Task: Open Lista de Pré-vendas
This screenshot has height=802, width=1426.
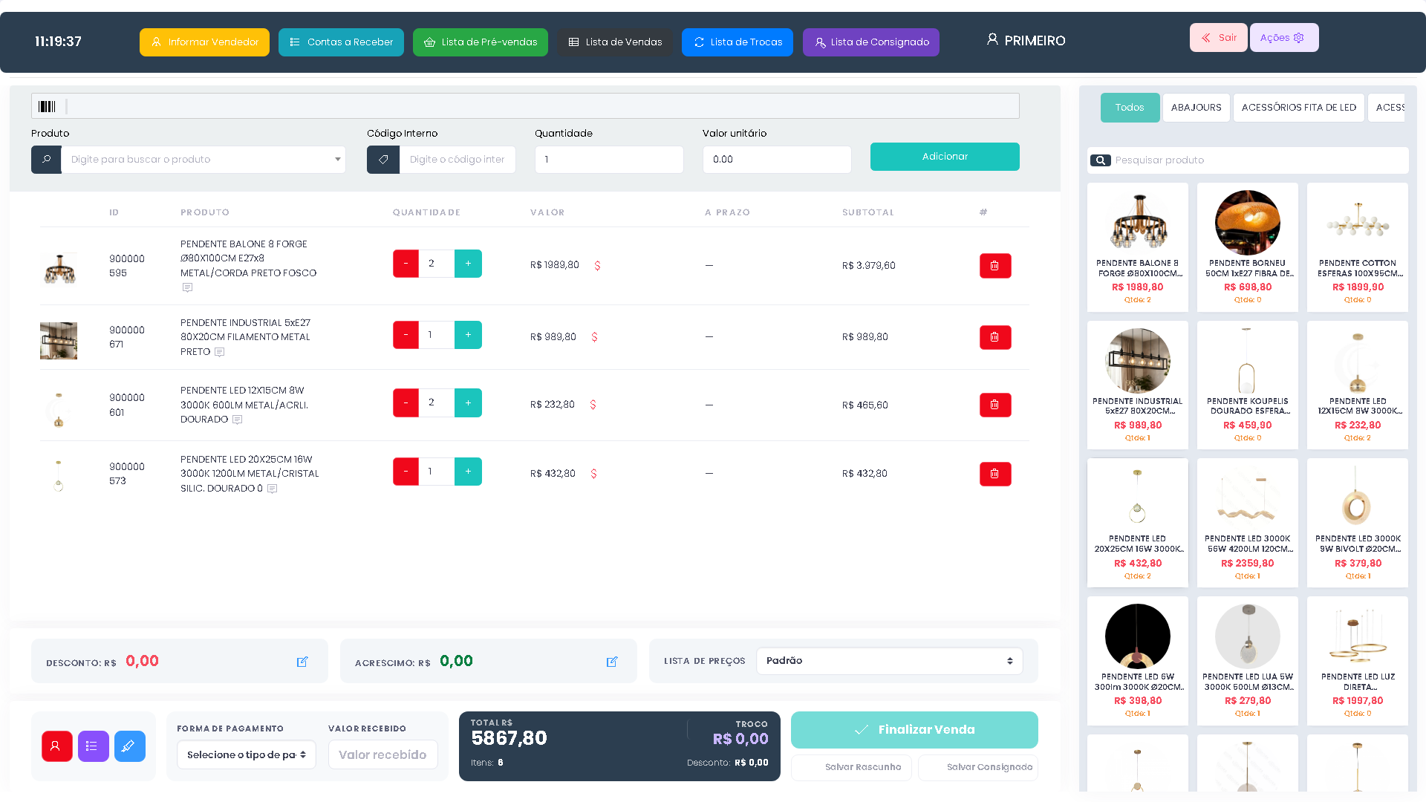Action: pyautogui.click(x=481, y=42)
